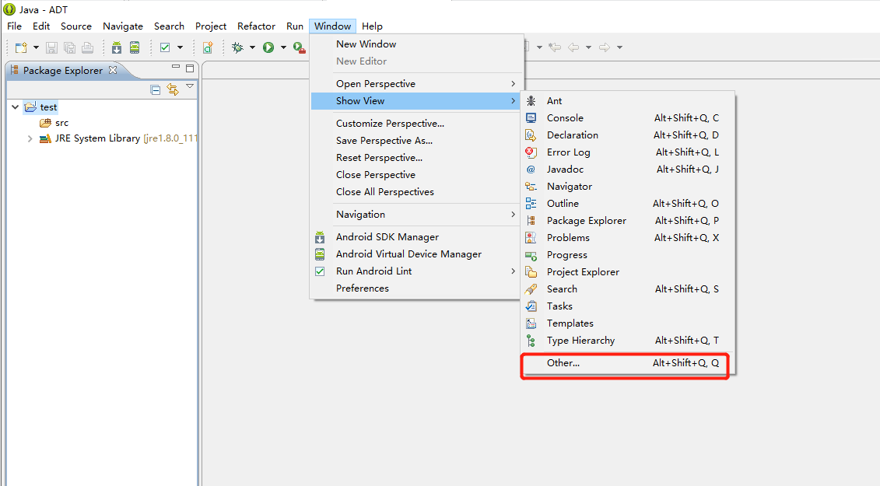880x486 pixels.
Task: Toggle Link with Editor in Package Explorer
Action: pyautogui.click(x=173, y=89)
